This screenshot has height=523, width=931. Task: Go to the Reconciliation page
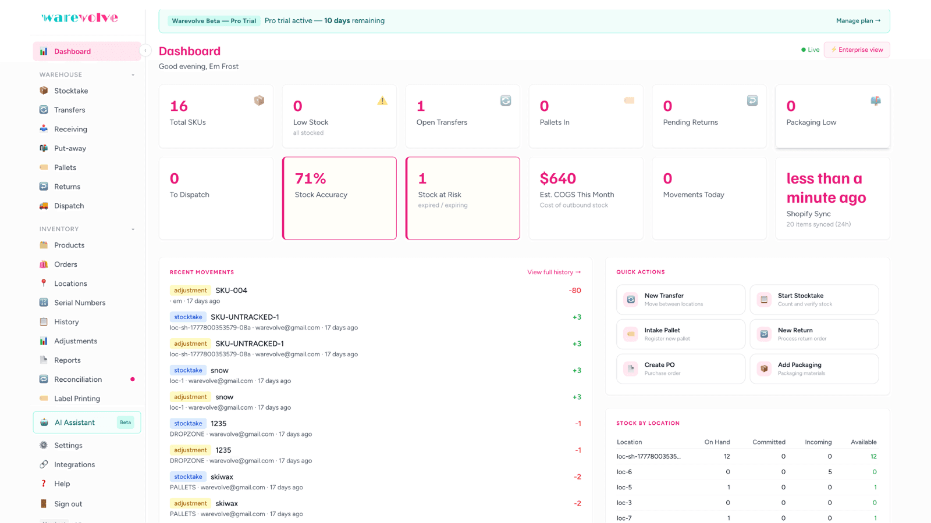tap(87, 379)
